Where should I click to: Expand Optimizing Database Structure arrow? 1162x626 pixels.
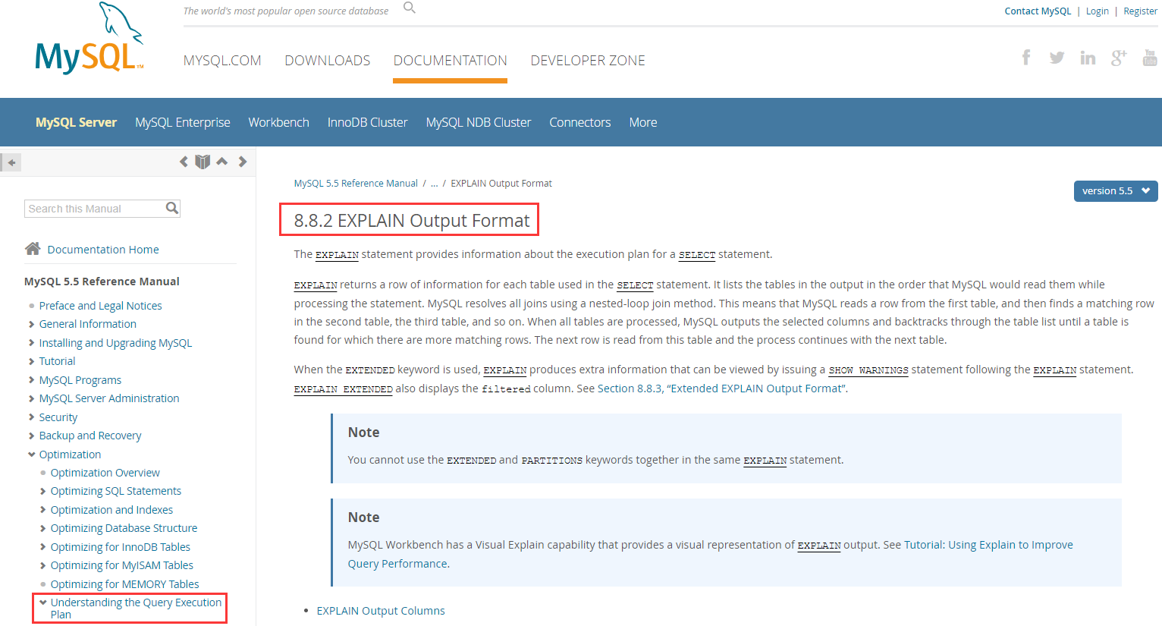click(x=43, y=529)
